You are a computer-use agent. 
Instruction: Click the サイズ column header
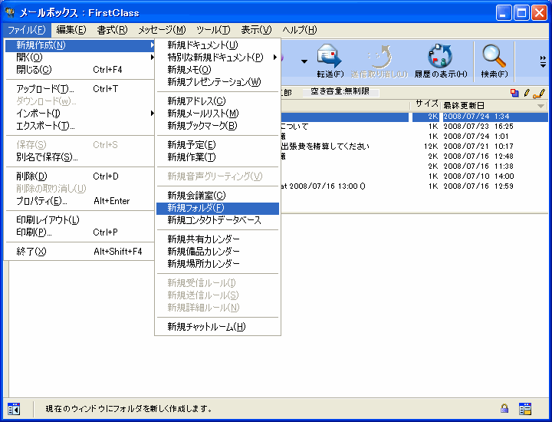[x=426, y=104]
